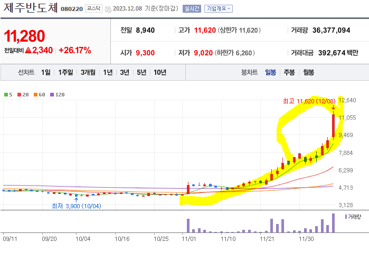Click the red 20-day moving average legend swatch
Screen dimensions: 369x253
click(x=20, y=95)
